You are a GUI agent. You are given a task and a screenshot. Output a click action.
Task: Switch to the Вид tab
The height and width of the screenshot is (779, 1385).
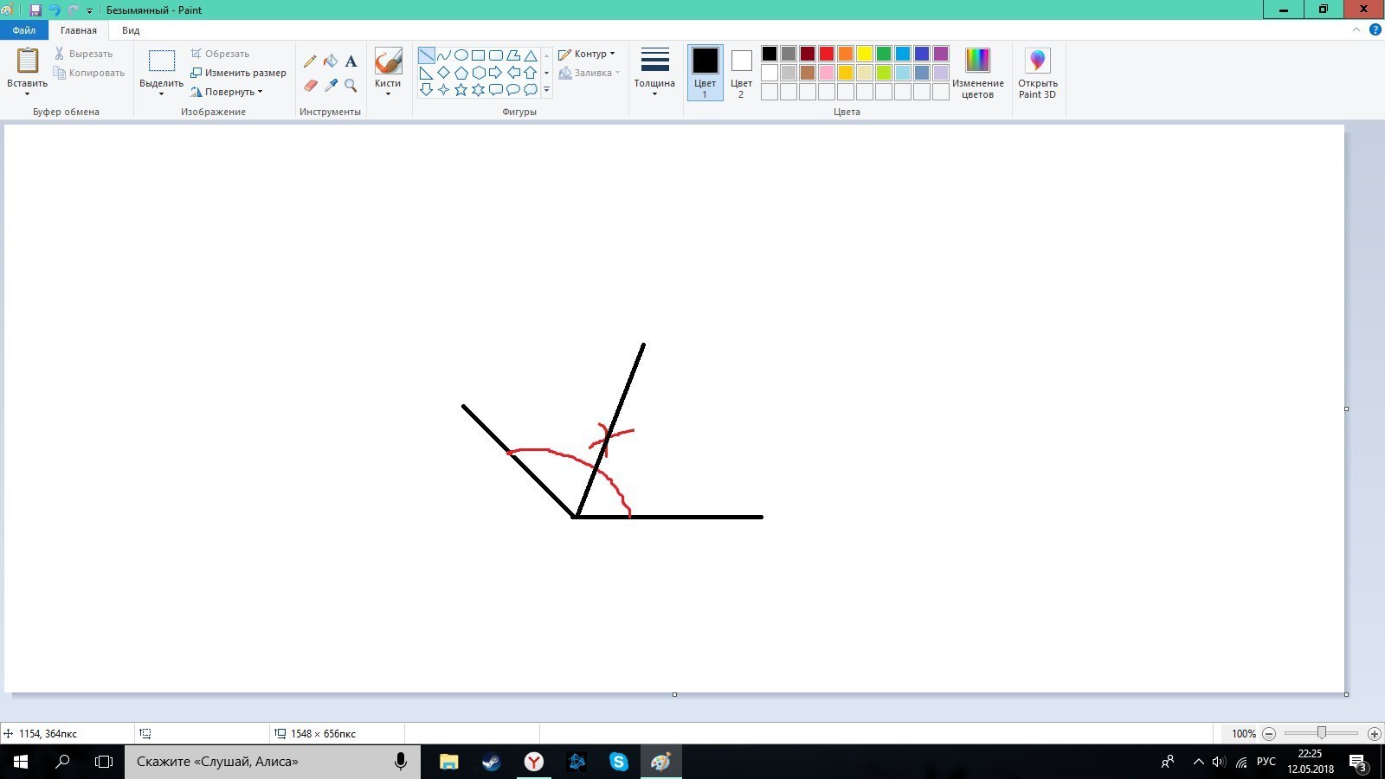131,30
